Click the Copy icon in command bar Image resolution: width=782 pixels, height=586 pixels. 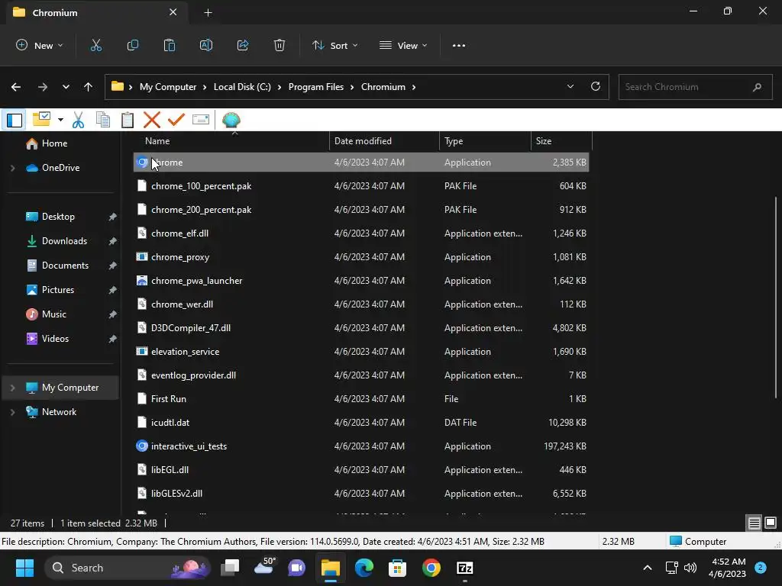pyautogui.click(x=133, y=45)
